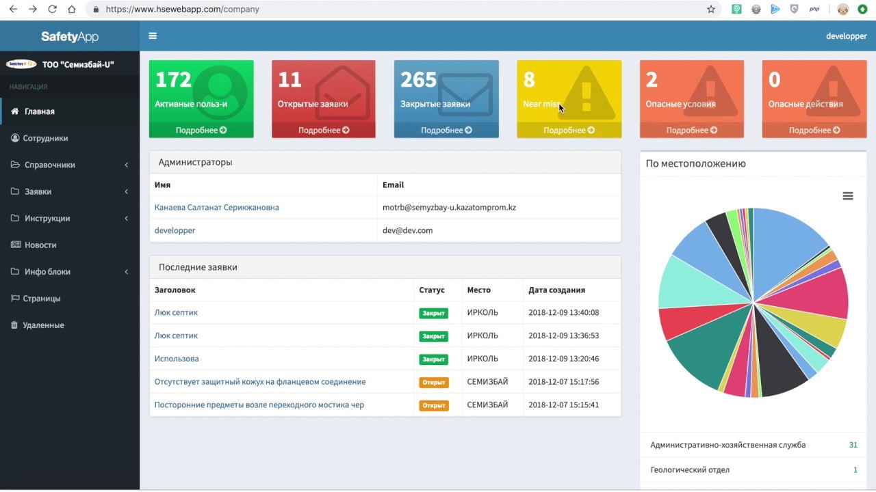The width and height of the screenshot is (876, 492).
Task: Open administrator Канаева Салтанат Серикжановна link
Action: (x=217, y=207)
